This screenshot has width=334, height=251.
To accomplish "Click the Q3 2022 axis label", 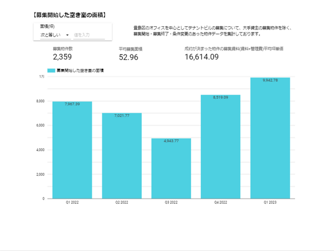I will pos(171,203).
